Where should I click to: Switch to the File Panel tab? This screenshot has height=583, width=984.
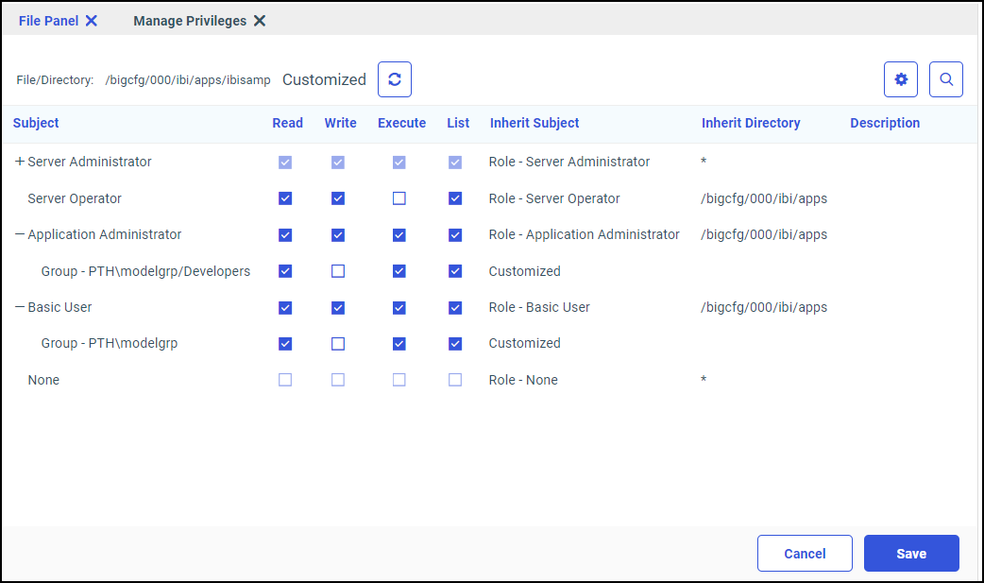48,20
